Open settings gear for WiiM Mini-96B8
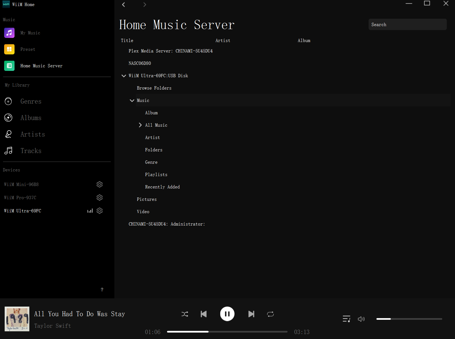The height and width of the screenshot is (339, 455). (100, 184)
